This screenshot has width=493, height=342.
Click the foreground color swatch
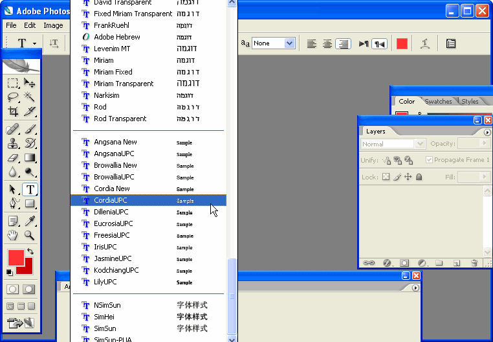(16, 258)
